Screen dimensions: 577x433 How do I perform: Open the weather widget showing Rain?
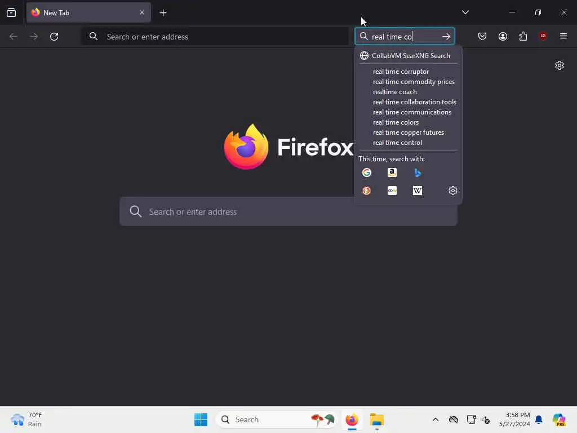26,419
